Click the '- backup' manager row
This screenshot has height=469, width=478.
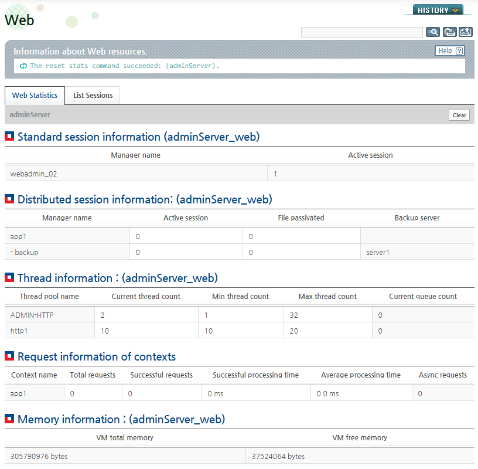tap(240, 252)
